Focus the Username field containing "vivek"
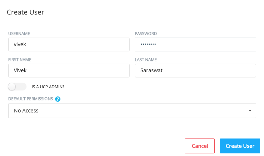Image resolution: width=264 pixels, height=156 pixels. [x=69, y=45]
